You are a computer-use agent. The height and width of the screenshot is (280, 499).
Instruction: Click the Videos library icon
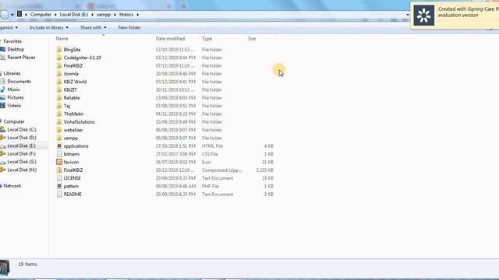(3, 106)
